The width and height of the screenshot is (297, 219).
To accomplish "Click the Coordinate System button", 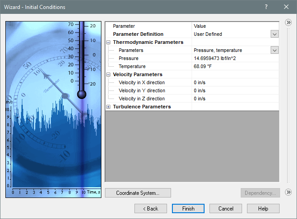I will (x=138, y=193).
